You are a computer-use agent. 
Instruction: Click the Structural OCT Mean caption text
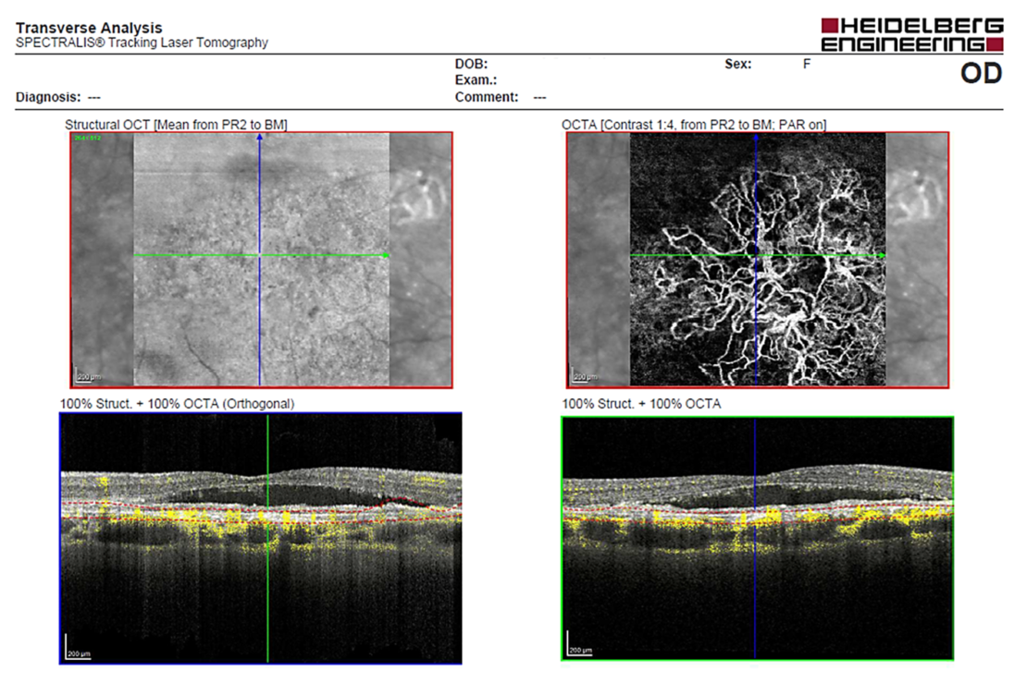pos(176,124)
